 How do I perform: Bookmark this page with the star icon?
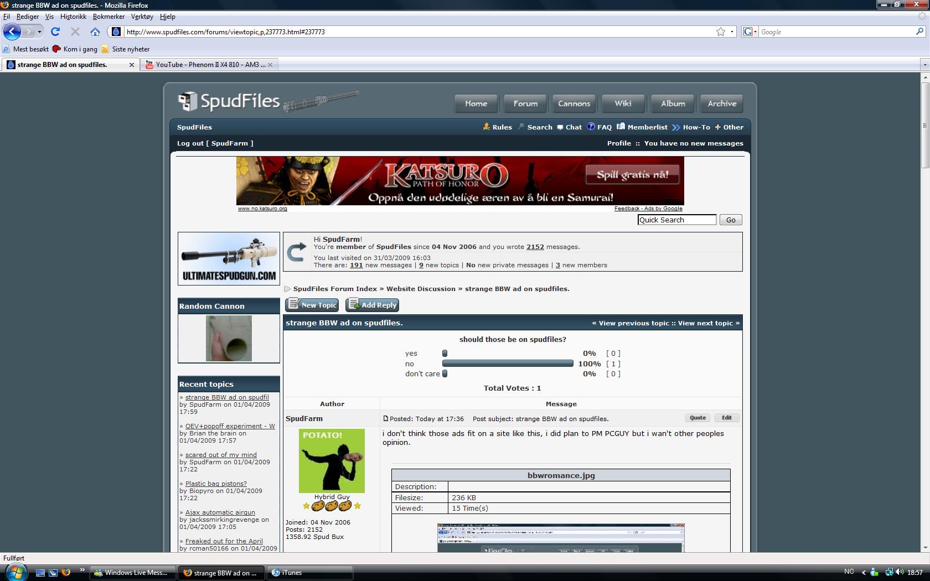720,32
